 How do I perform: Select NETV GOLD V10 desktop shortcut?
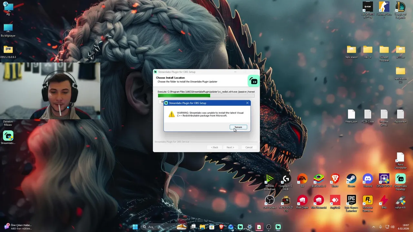pyautogui.click(x=286, y=204)
